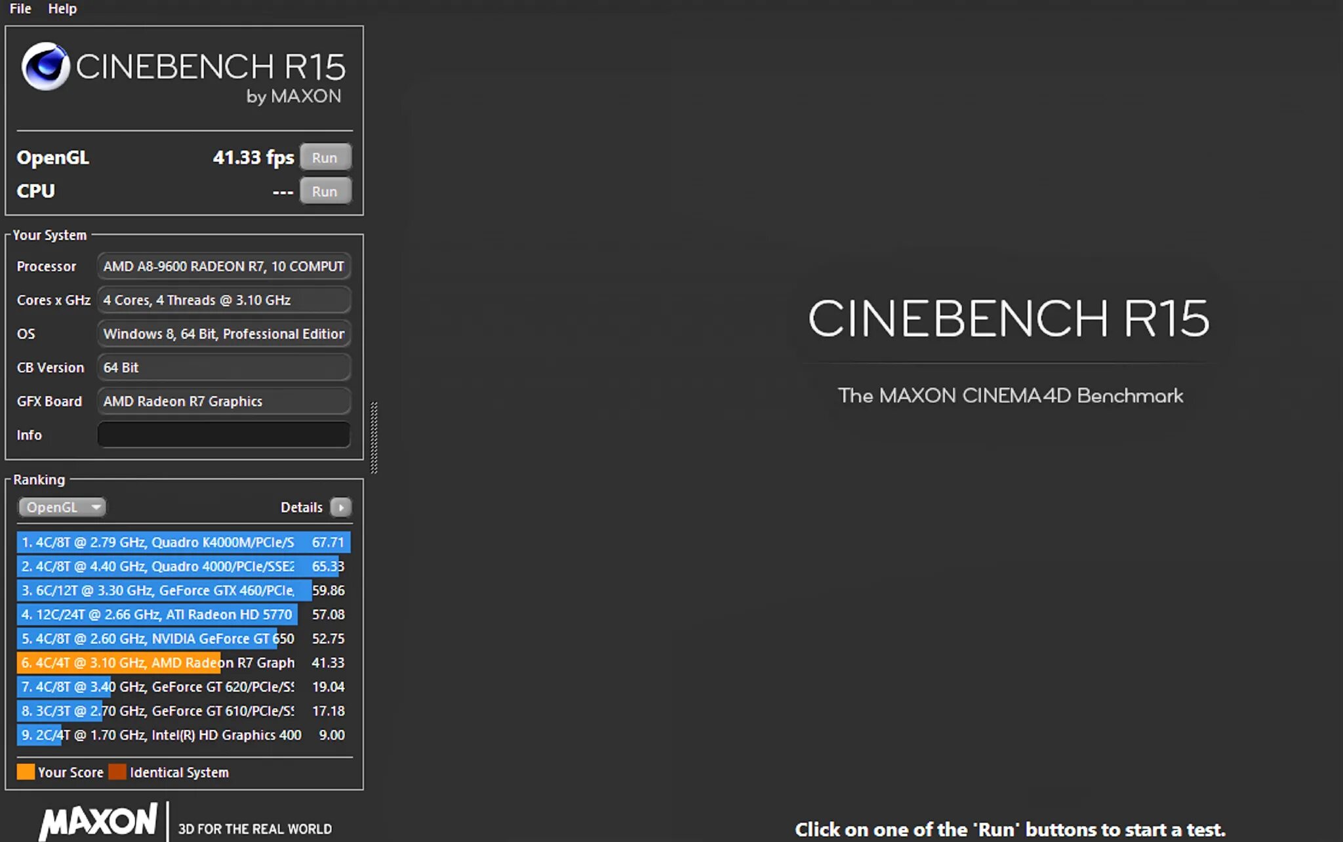1343x842 pixels.
Task: Select the Intel HD Graphics ranking entry
Action: click(183, 735)
